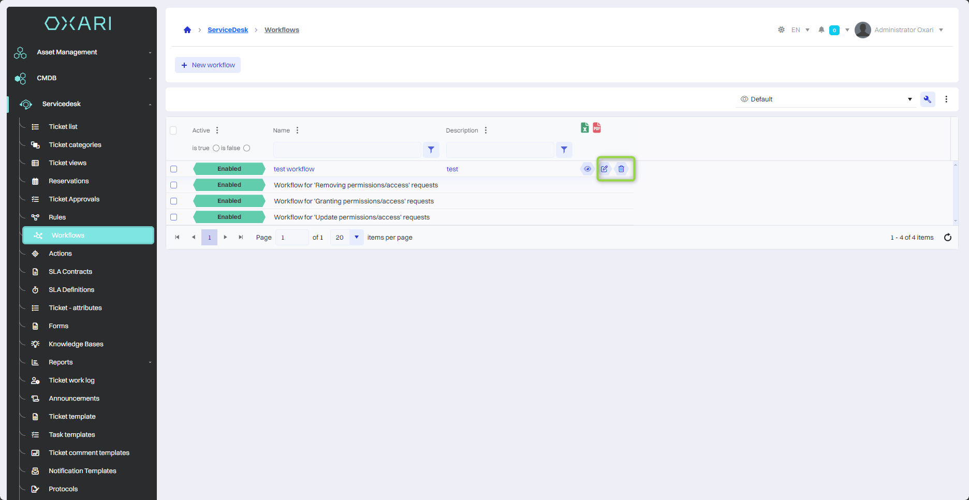Viewport: 969px width, 500px height.
Task: Click the New workflow button
Action: (208, 65)
